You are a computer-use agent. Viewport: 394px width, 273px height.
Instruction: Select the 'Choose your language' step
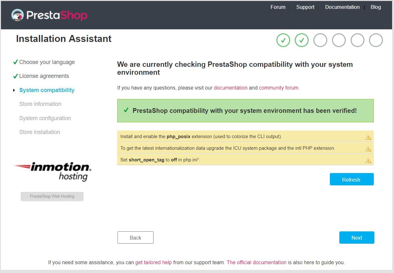tap(47, 62)
